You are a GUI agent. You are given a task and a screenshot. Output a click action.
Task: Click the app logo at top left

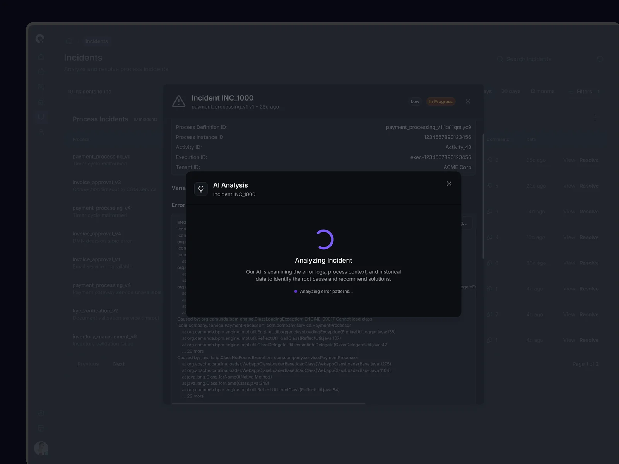click(40, 39)
